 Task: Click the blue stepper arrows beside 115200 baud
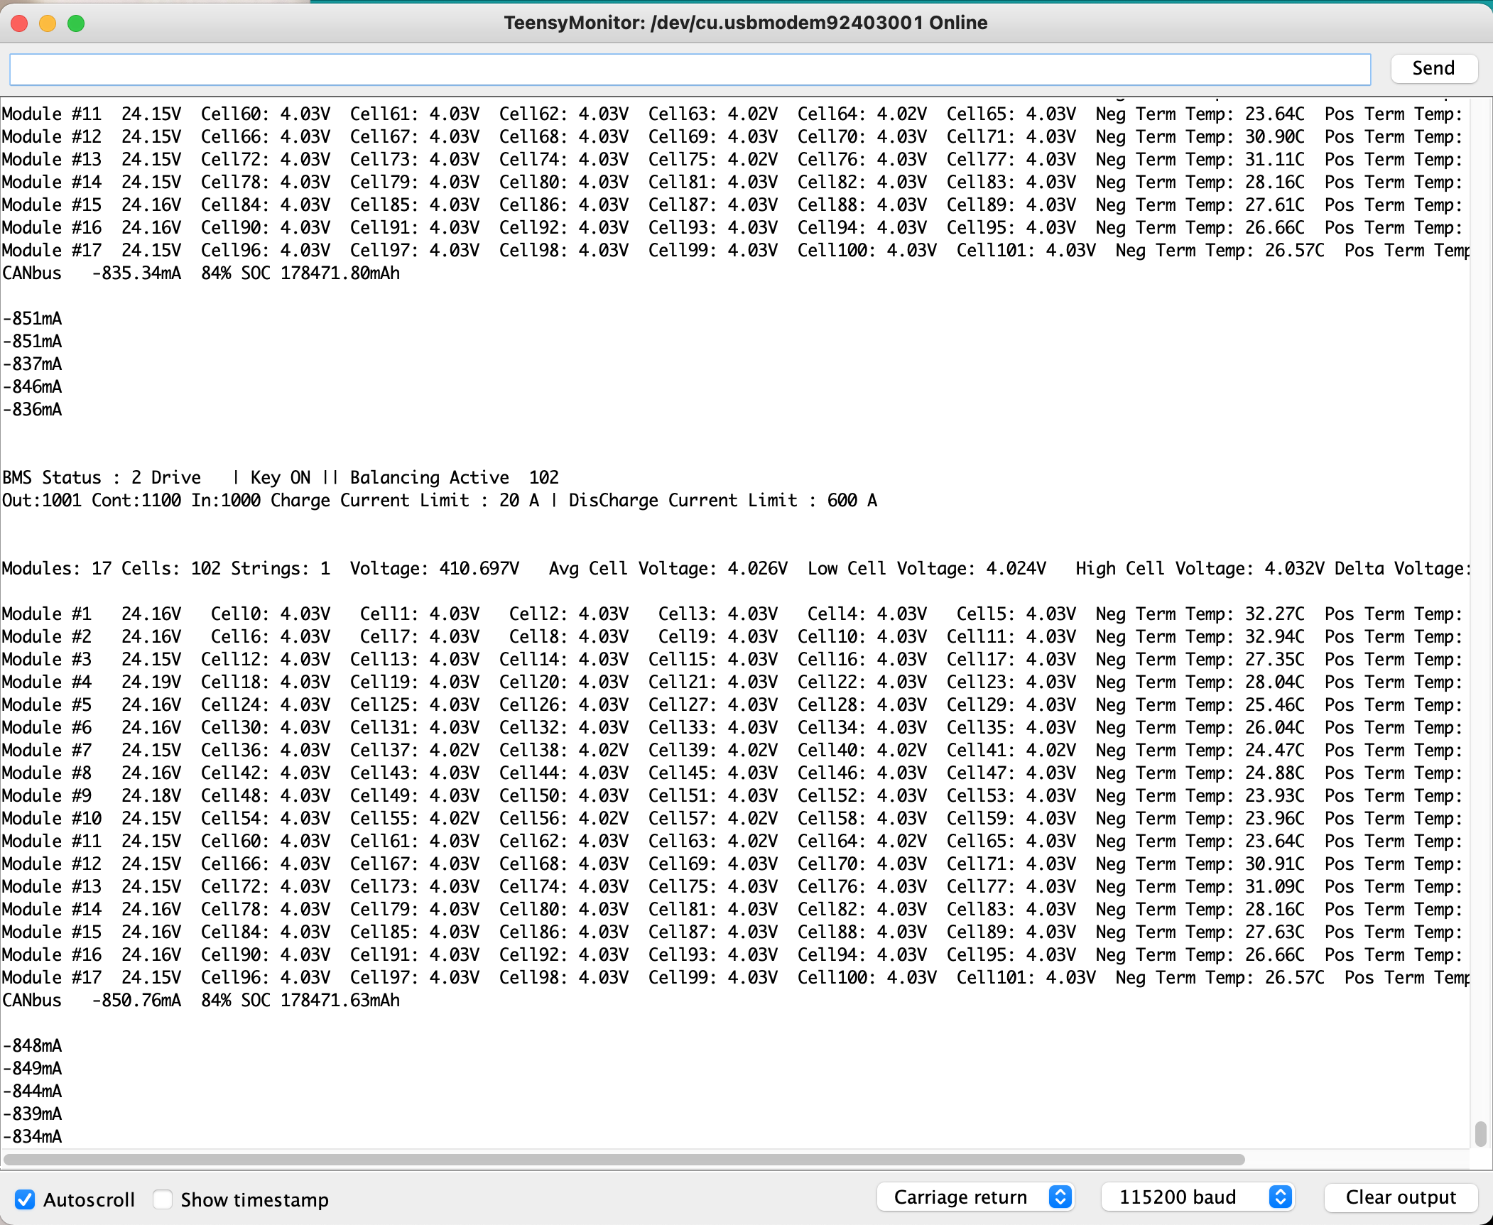point(1280,1197)
